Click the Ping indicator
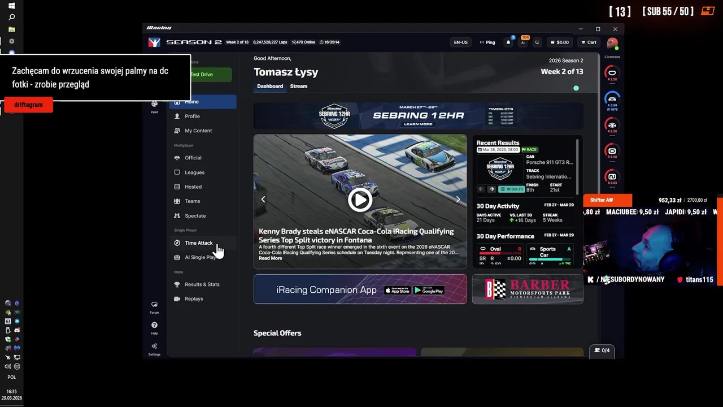The height and width of the screenshot is (407, 723). pos(487,42)
